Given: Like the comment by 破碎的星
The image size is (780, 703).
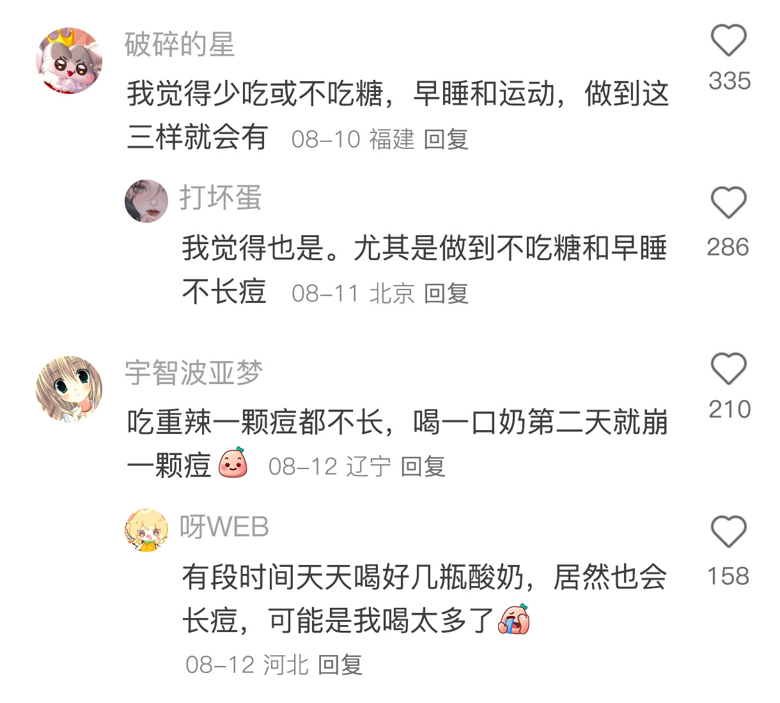Looking at the screenshot, I should [729, 40].
